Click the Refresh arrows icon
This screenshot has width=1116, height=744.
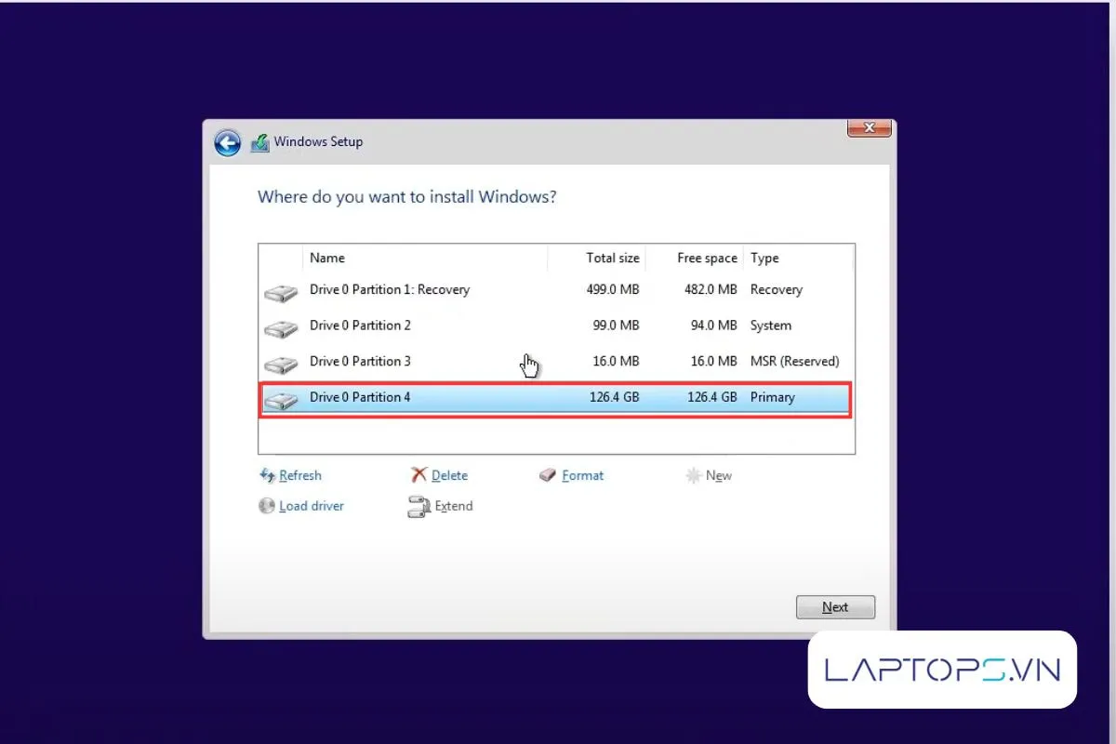coord(267,475)
